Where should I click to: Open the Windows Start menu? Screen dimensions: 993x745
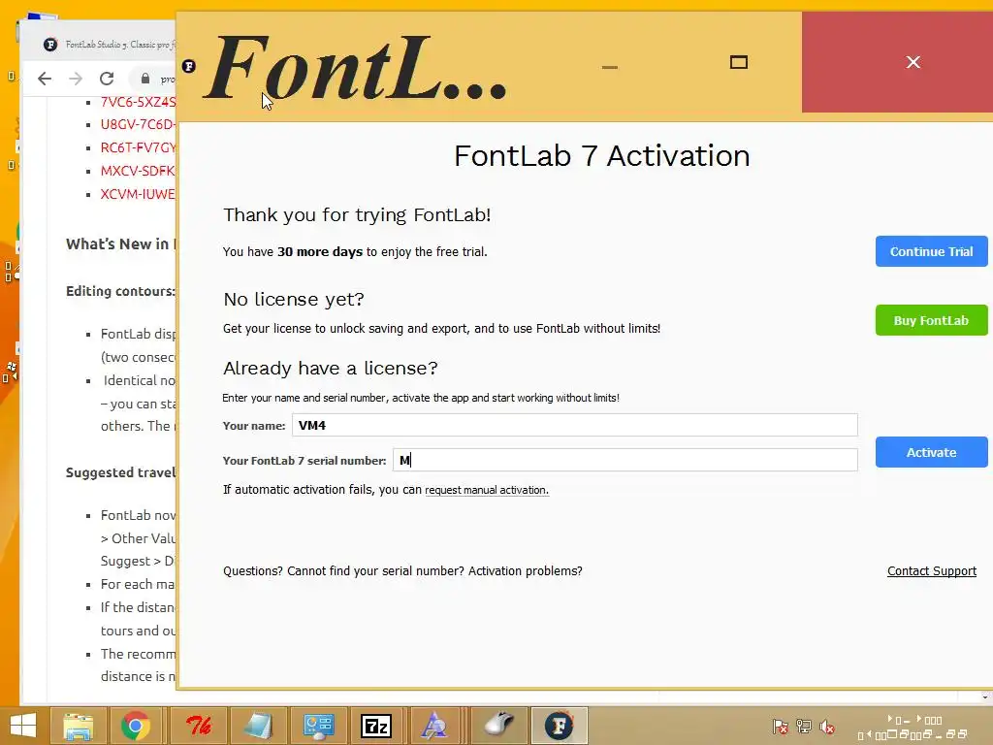click(x=23, y=726)
